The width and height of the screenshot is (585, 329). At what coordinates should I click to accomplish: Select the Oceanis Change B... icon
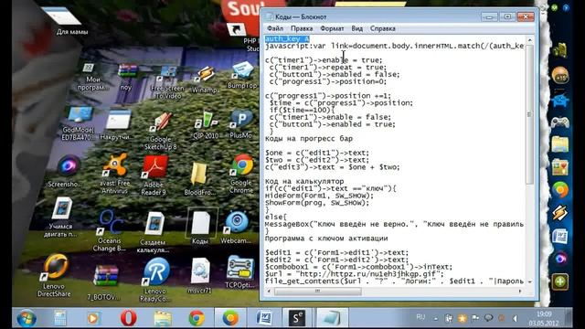point(110,230)
